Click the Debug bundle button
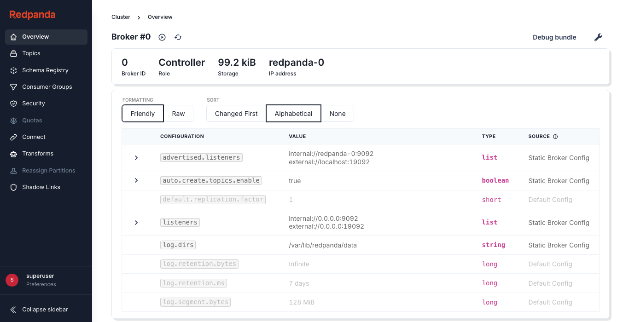Viewport: 629px width, 322px height. pyautogui.click(x=554, y=37)
